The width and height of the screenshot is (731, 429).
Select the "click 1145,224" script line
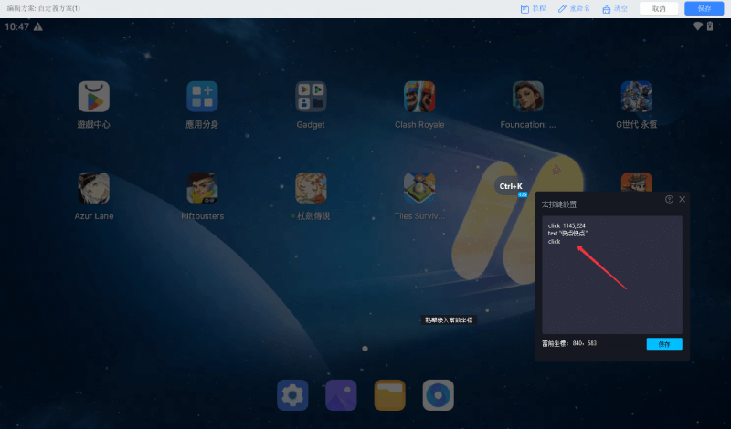pyautogui.click(x=567, y=226)
